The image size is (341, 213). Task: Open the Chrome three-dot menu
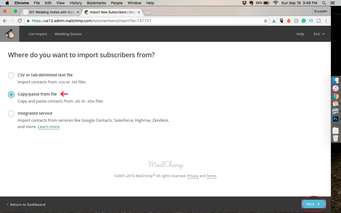[x=326, y=21]
